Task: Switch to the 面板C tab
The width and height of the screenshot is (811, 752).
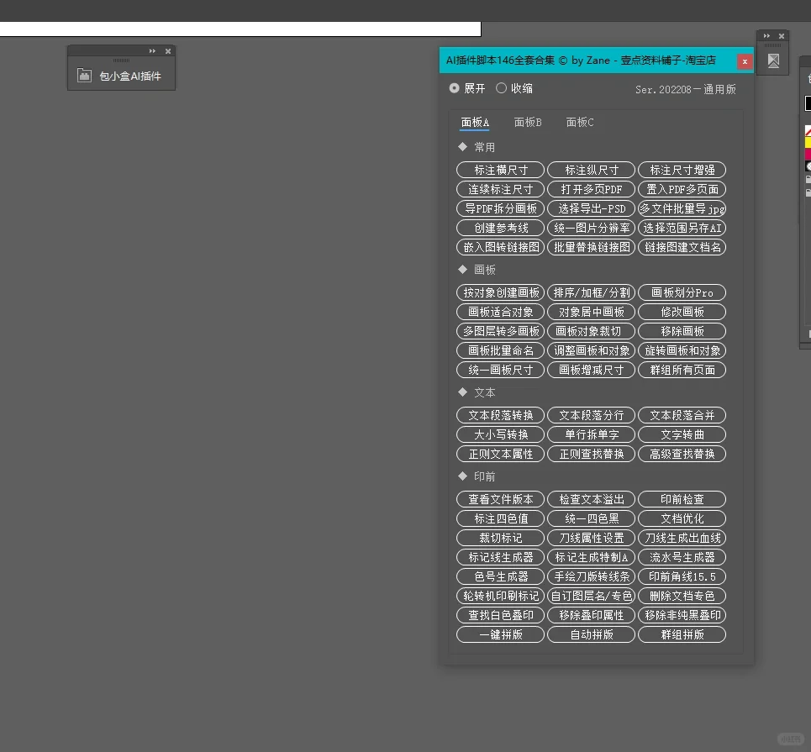Action: (580, 122)
